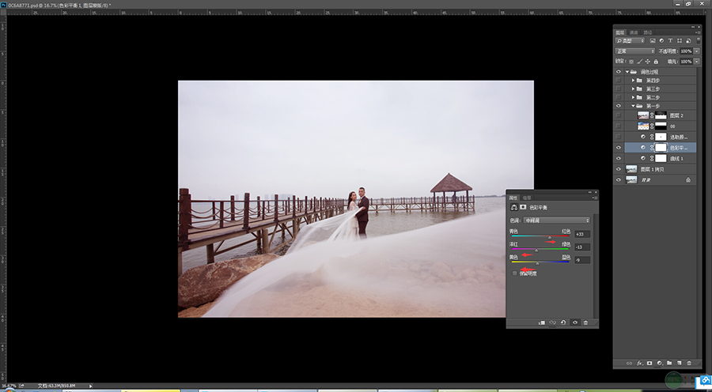Click lock icon on 背景 layer
The width and height of the screenshot is (712, 392).
coord(688,180)
